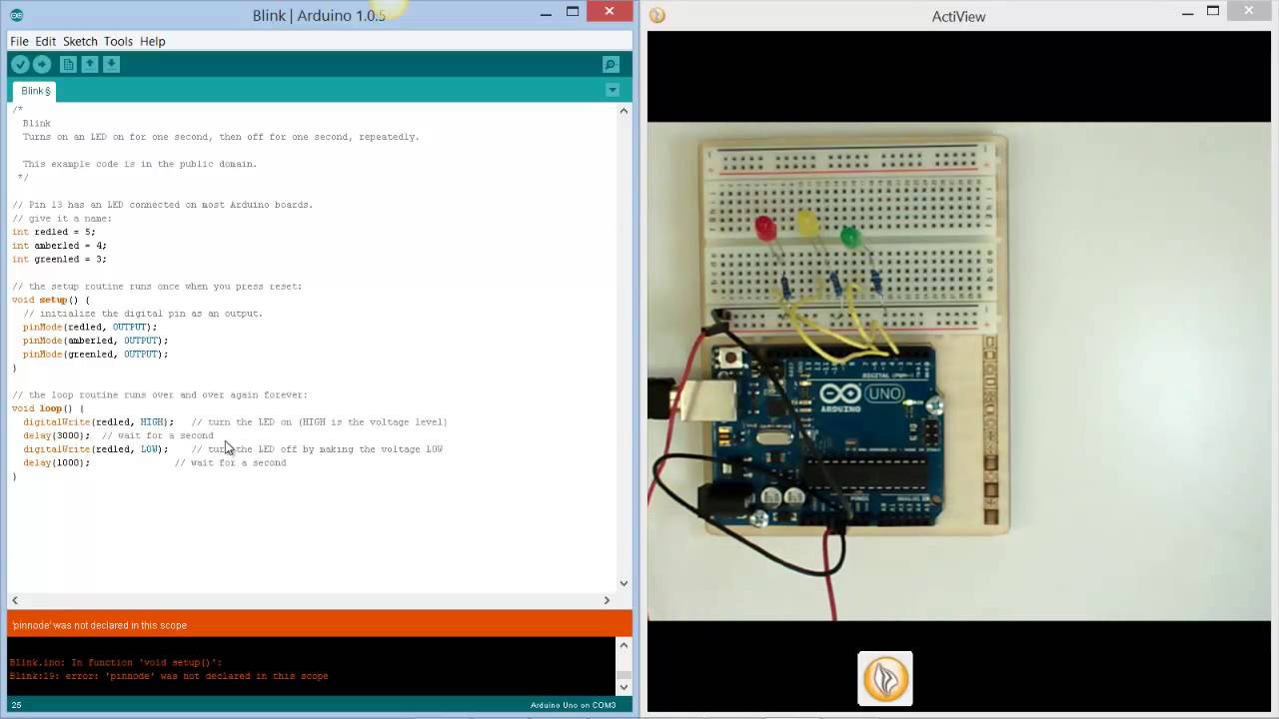Click the 'setup routine runs once' comment
The height and width of the screenshot is (719, 1279).
[157, 287]
